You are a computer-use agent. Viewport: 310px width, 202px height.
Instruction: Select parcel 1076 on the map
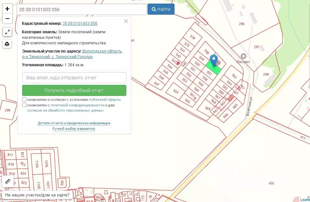pos(47,164)
